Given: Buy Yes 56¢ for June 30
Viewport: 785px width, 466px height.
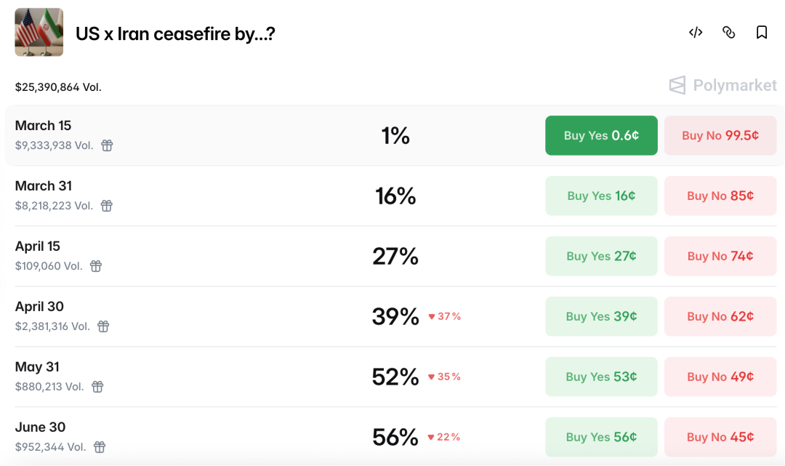Looking at the screenshot, I should 601,437.
